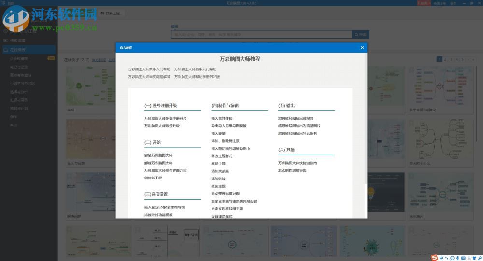Open tutorial 万彩脑图大师账号升级
The image size is (483, 261).
pyautogui.click(x=162, y=126)
